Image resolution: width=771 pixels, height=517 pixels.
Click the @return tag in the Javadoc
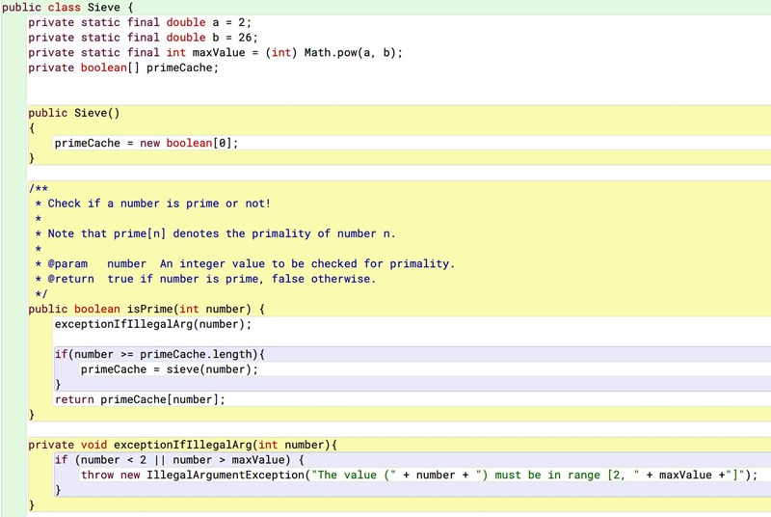coord(70,279)
